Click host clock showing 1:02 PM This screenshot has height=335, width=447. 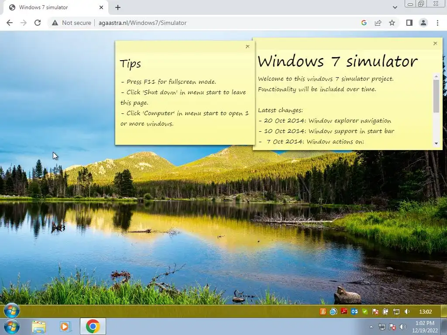point(425,327)
